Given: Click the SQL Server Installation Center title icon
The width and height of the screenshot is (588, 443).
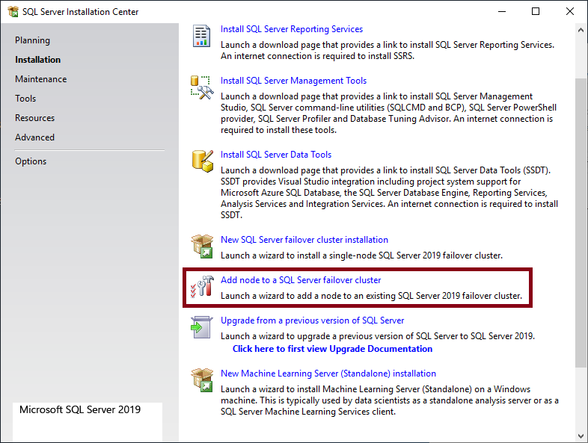Looking at the screenshot, I should (x=13, y=12).
